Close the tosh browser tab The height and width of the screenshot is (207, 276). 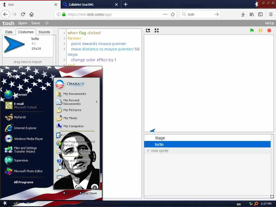pos(56,5)
